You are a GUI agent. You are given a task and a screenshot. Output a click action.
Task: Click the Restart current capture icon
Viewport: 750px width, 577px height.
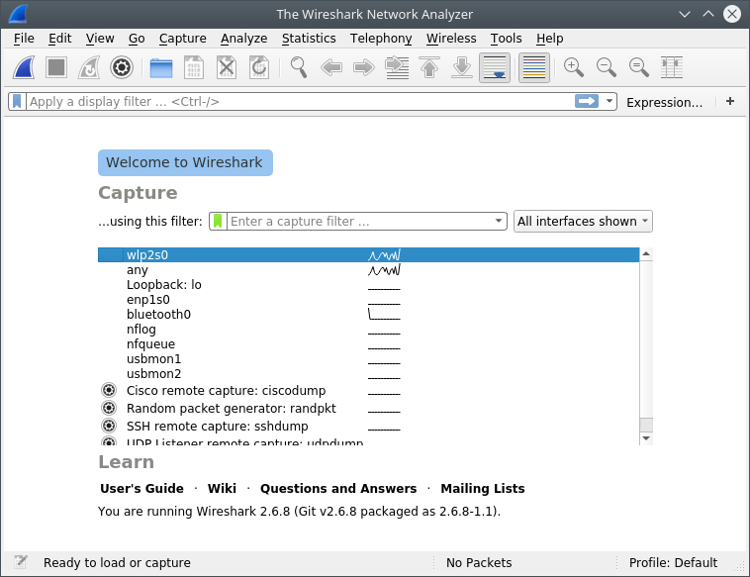click(89, 67)
